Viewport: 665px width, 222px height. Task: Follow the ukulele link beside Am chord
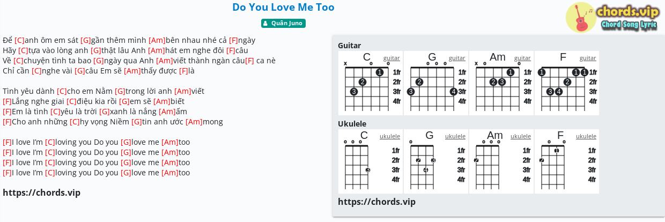click(x=521, y=136)
